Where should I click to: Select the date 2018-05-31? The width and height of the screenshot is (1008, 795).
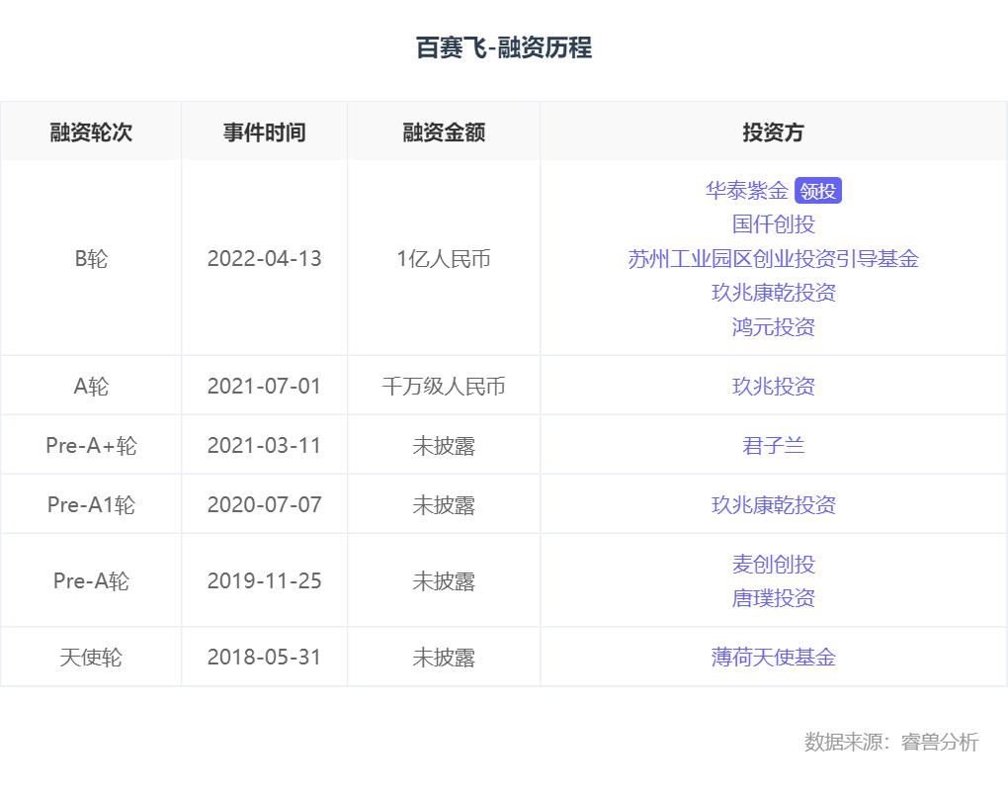click(264, 657)
